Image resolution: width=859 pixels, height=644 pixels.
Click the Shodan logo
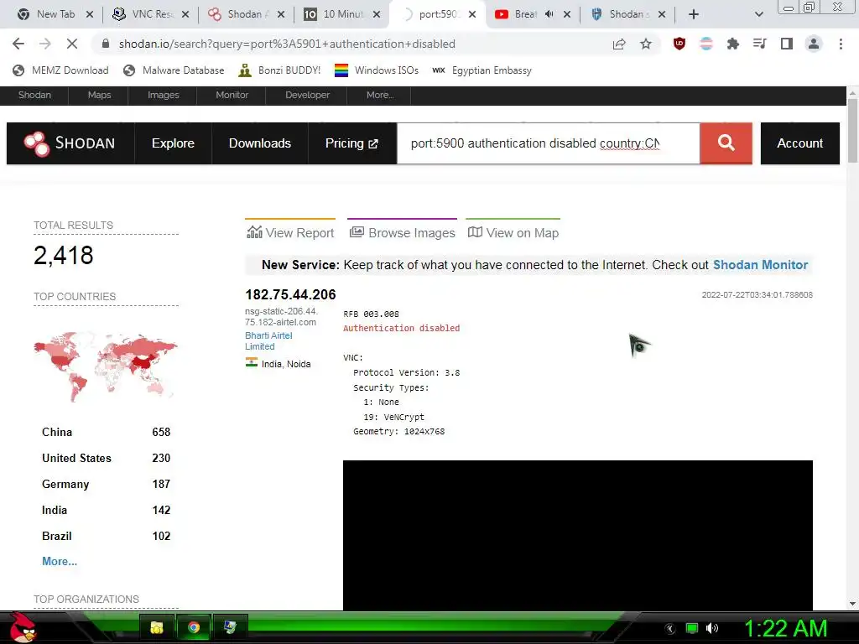70,143
